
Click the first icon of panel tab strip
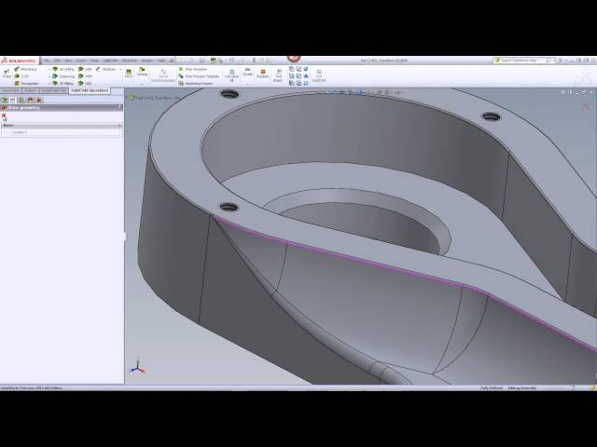(x=4, y=101)
